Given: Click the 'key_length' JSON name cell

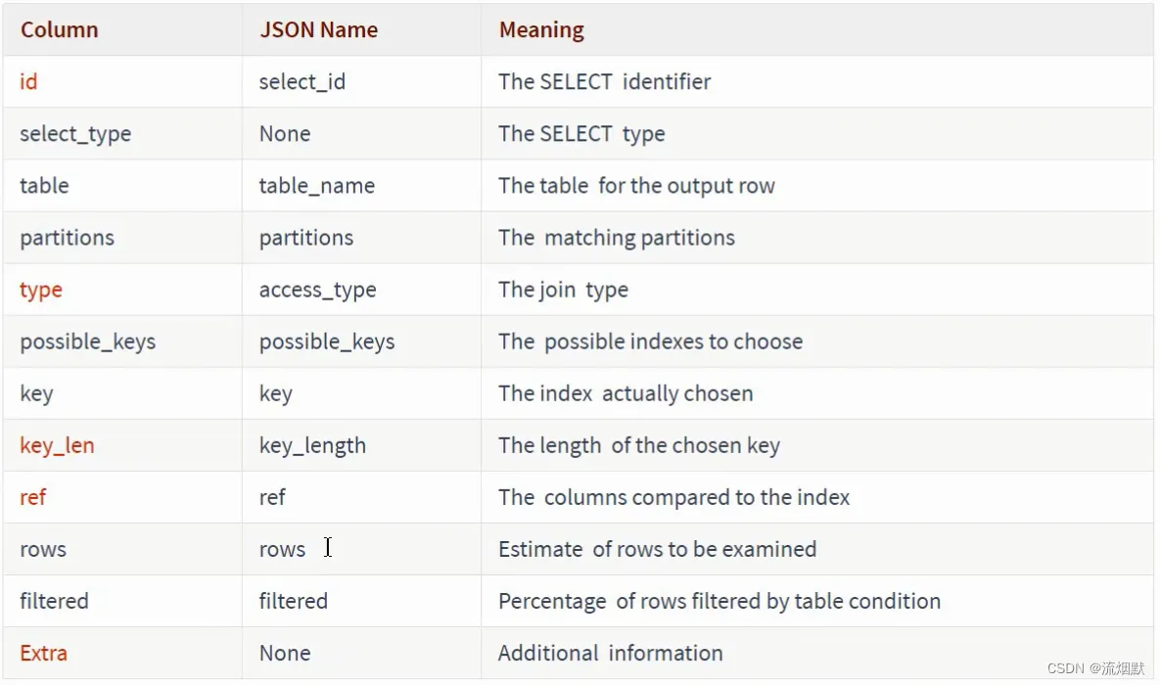Looking at the screenshot, I should [x=312, y=446].
